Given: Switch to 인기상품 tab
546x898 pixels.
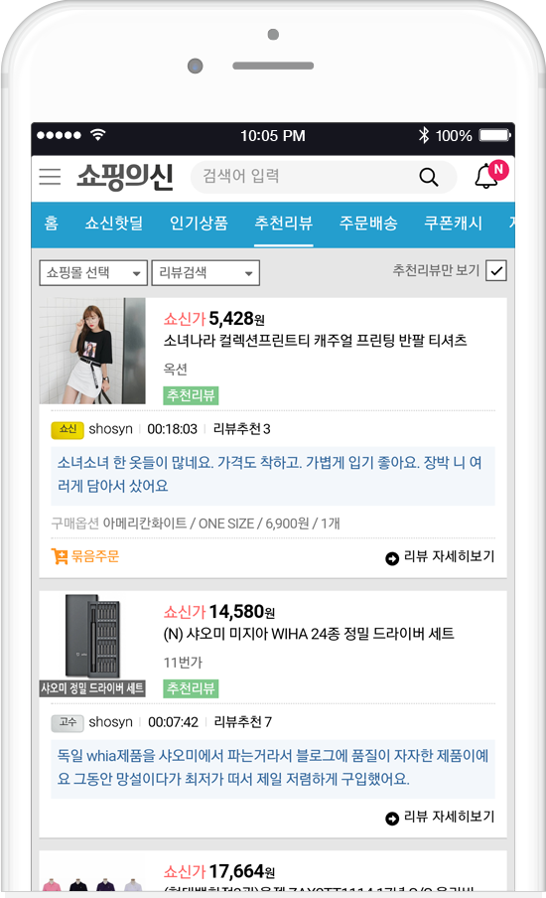Looking at the screenshot, I should pos(199,223).
